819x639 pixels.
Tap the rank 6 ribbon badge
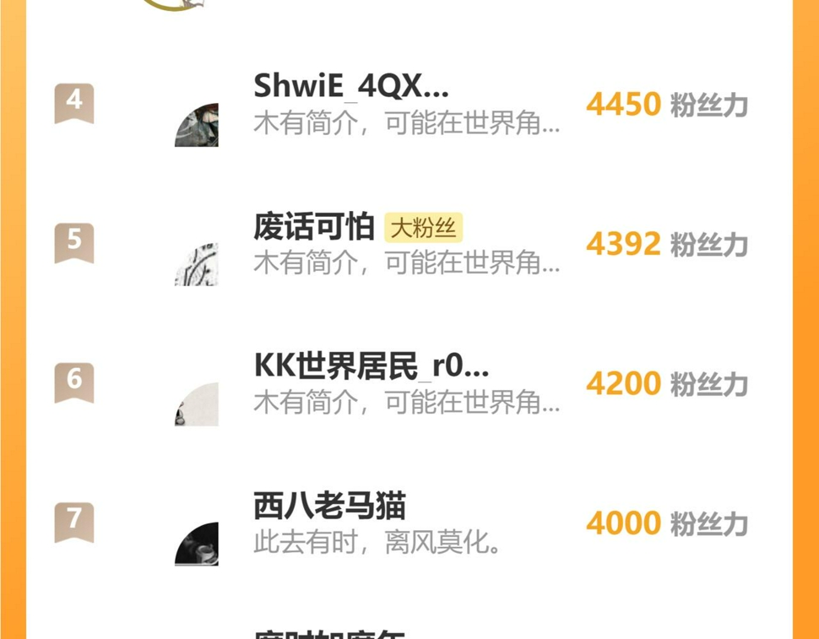(x=74, y=382)
